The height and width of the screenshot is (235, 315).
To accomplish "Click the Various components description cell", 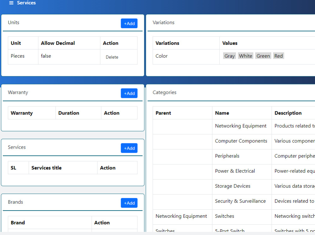I will [293, 142].
